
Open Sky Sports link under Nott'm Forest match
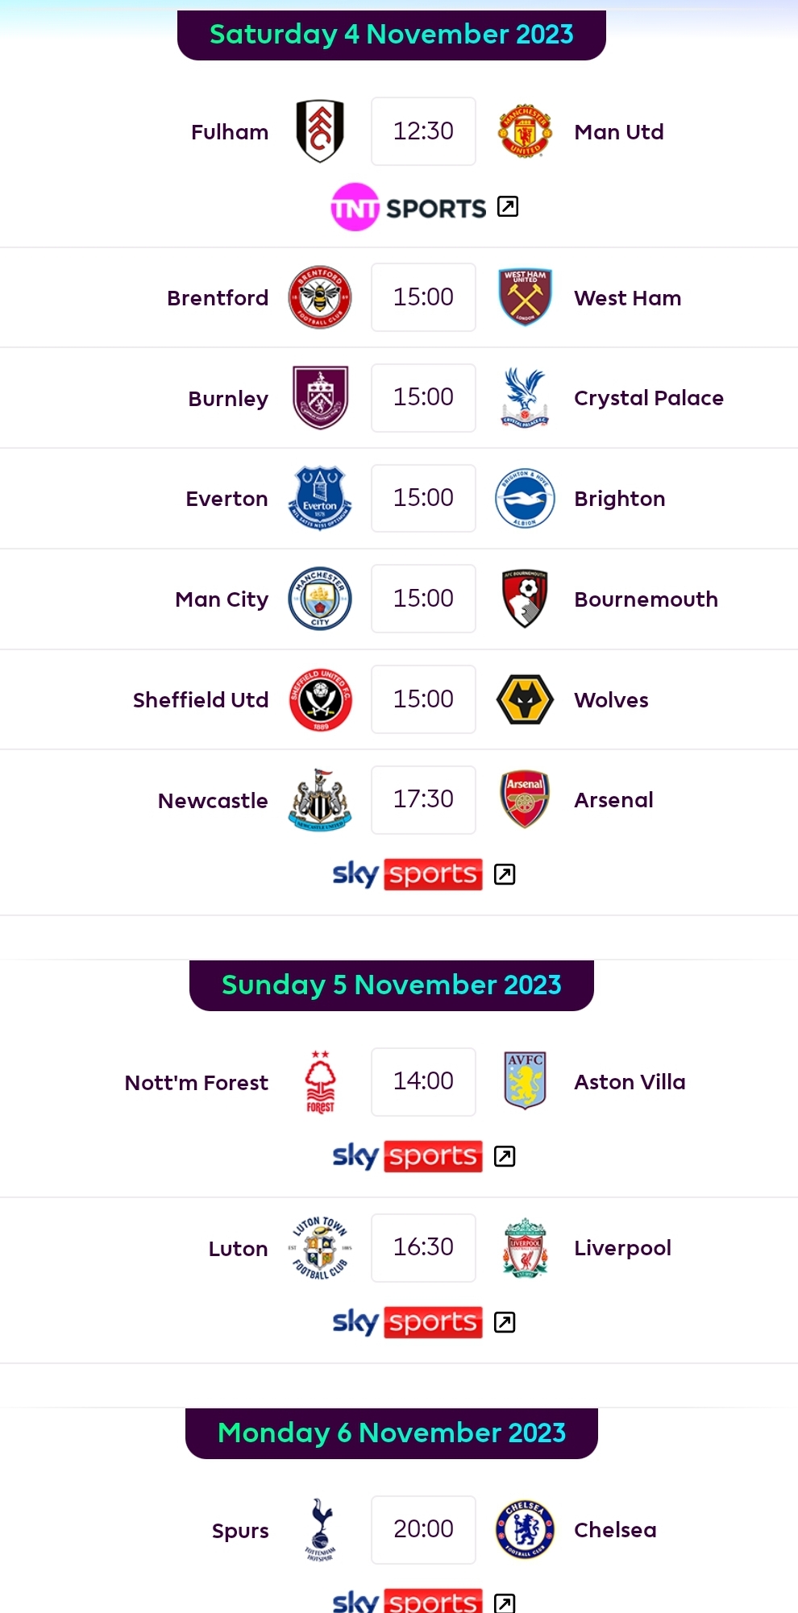pyautogui.click(x=407, y=1156)
